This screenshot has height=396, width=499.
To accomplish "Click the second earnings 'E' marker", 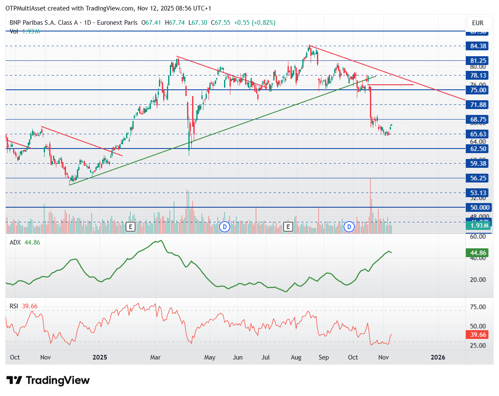I will [x=288, y=227].
